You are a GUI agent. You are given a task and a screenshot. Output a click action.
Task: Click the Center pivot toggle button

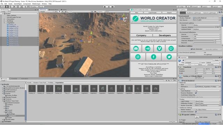click(33, 7)
